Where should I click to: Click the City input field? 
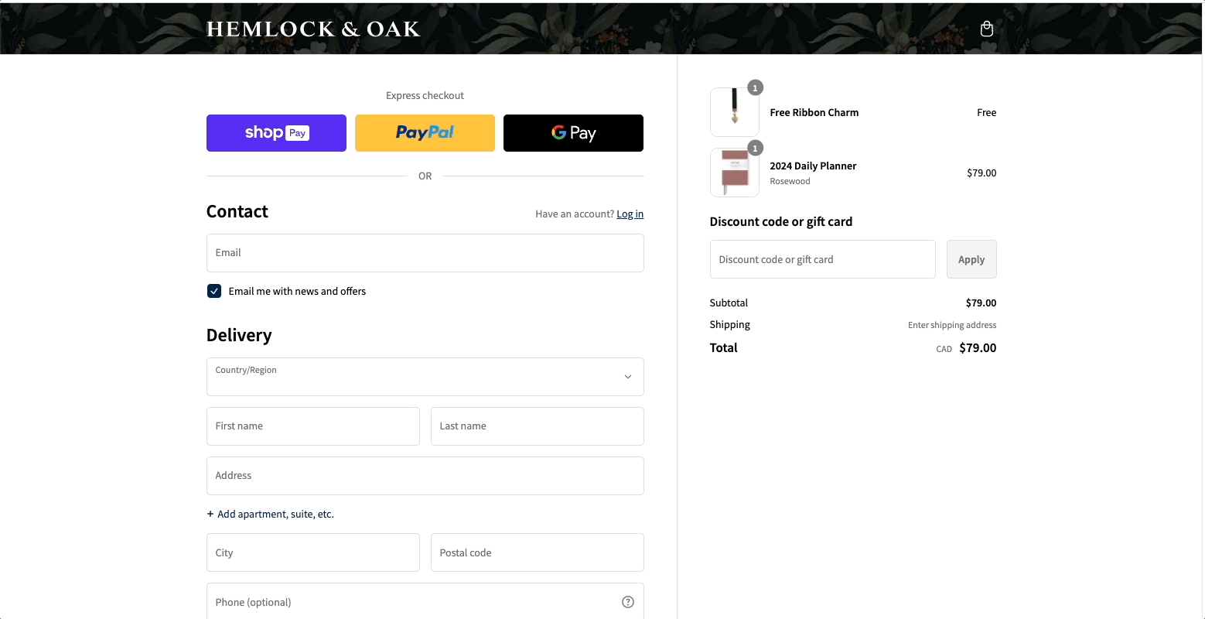click(312, 552)
